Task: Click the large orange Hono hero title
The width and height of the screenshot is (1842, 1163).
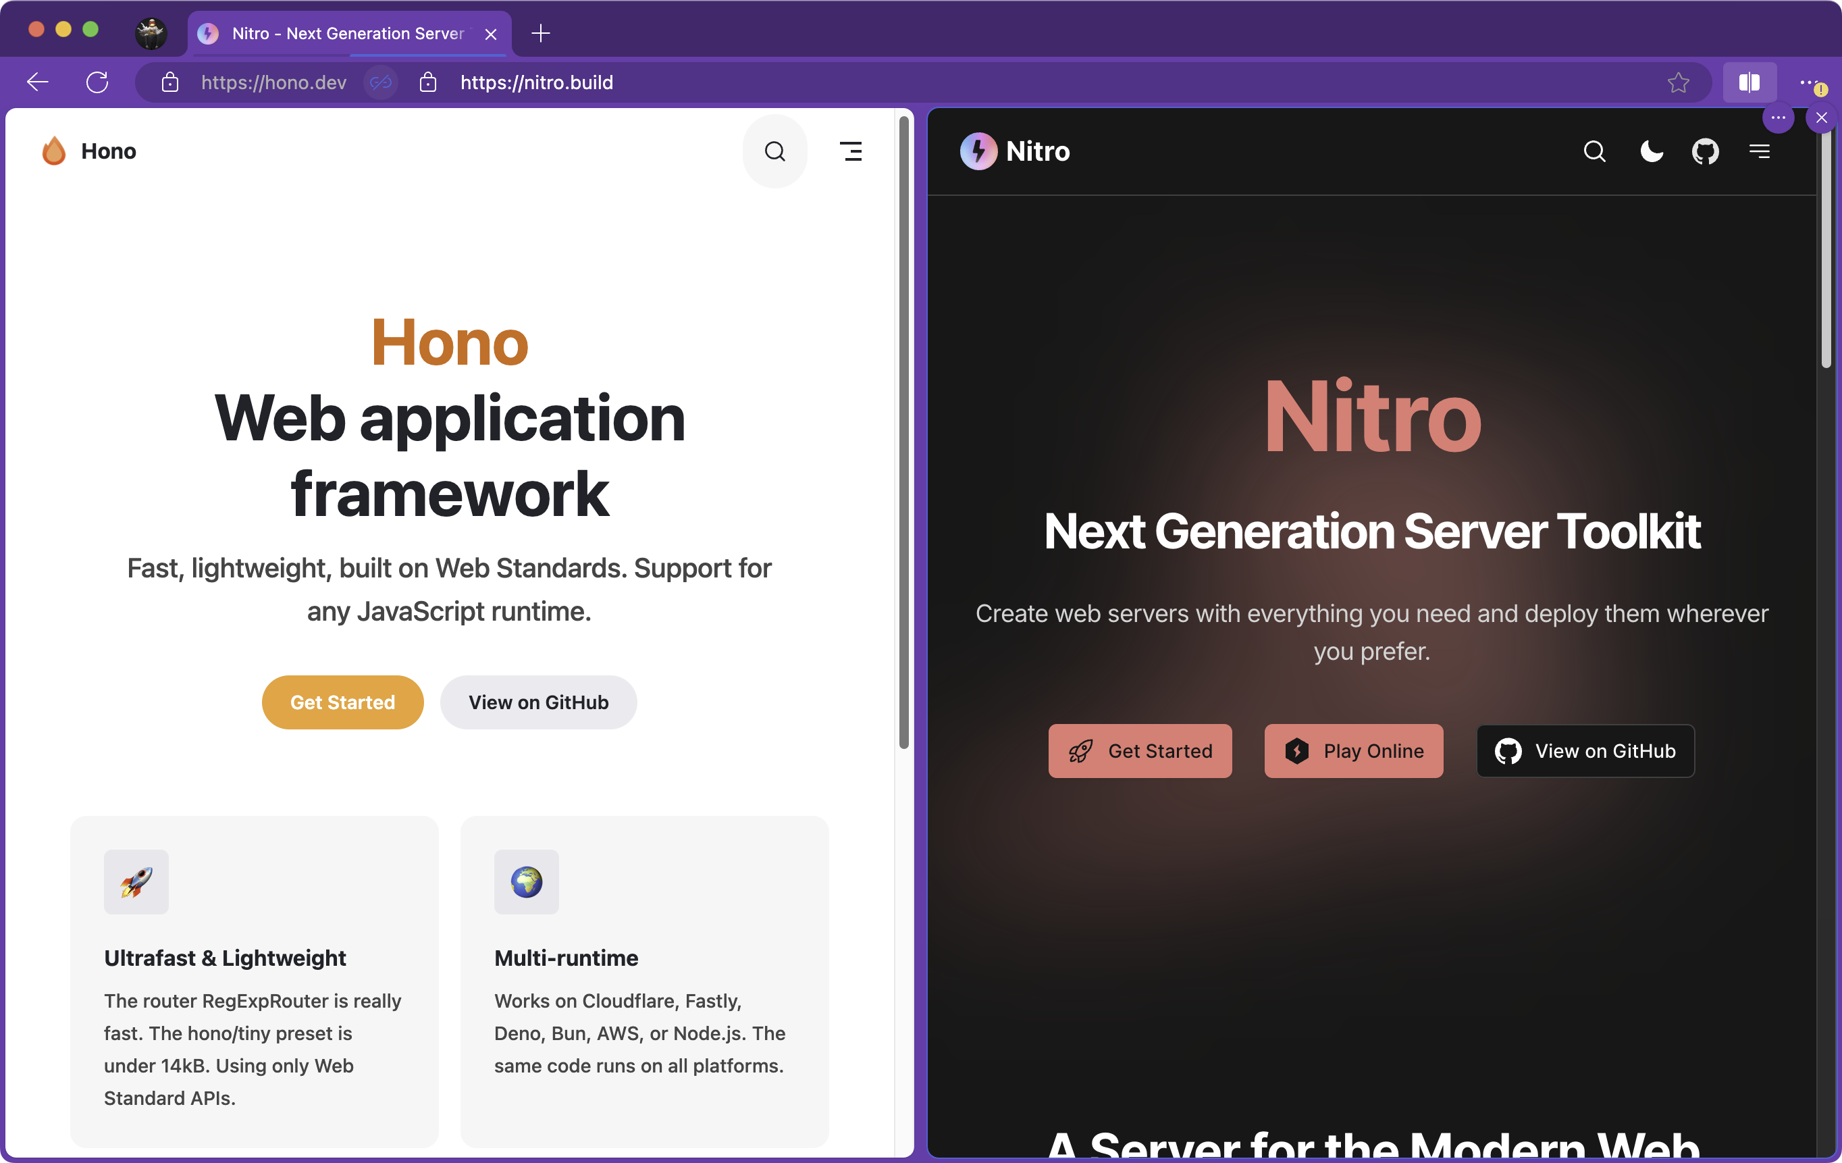Action: pyautogui.click(x=450, y=343)
